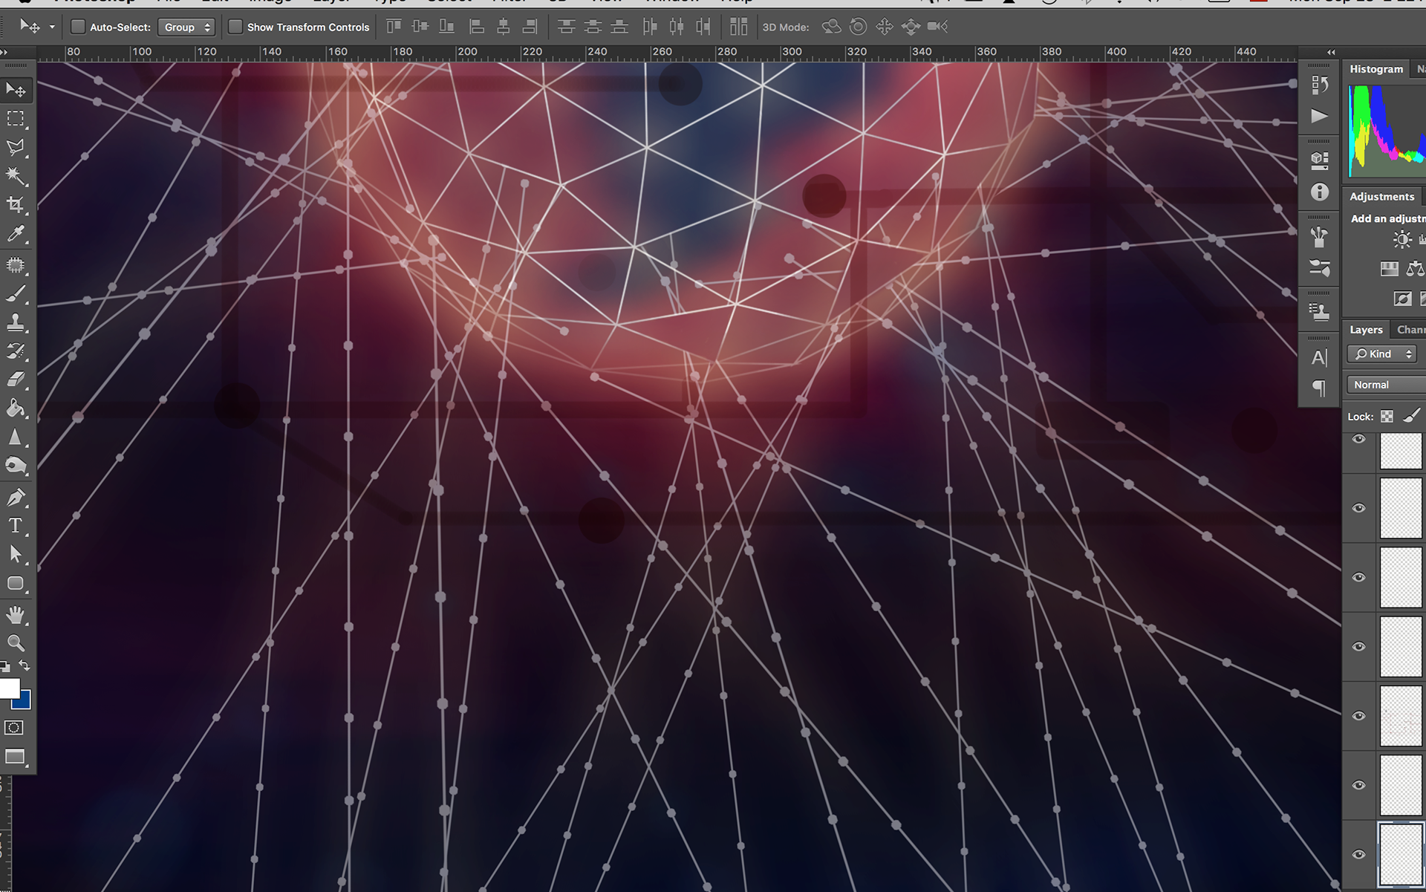Select the Crop tool
The height and width of the screenshot is (892, 1426).
pyautogui.click(x=16, y=205)
